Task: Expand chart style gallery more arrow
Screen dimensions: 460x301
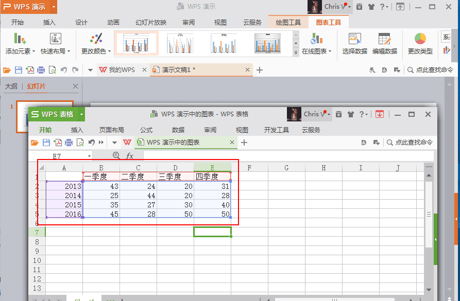Action: (x=296, y=52)
